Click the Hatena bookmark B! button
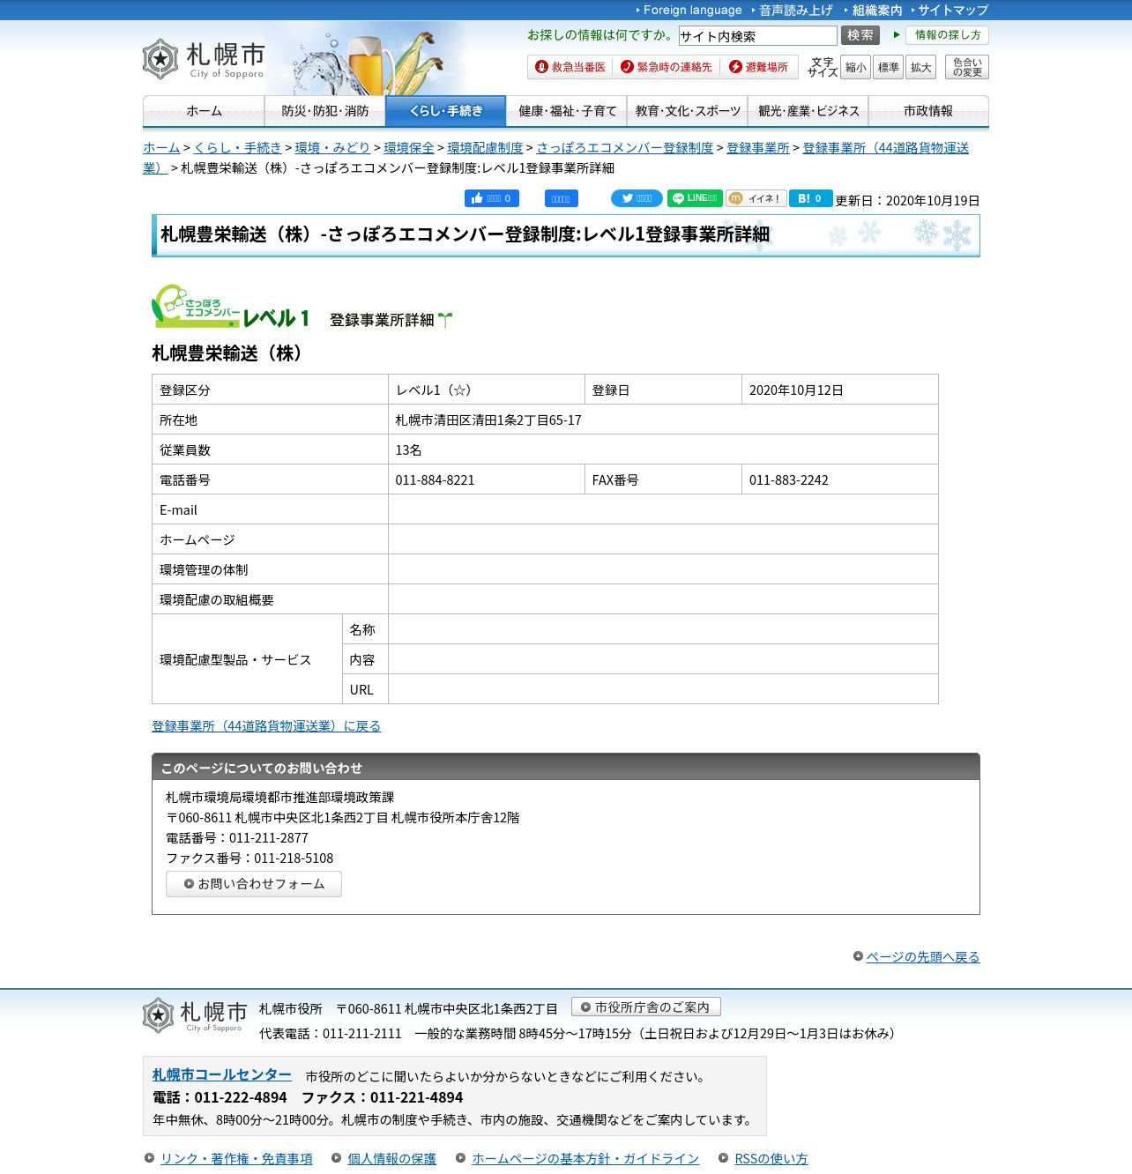The width and height of the screenshot is (1132, 1174). [810, 198]
